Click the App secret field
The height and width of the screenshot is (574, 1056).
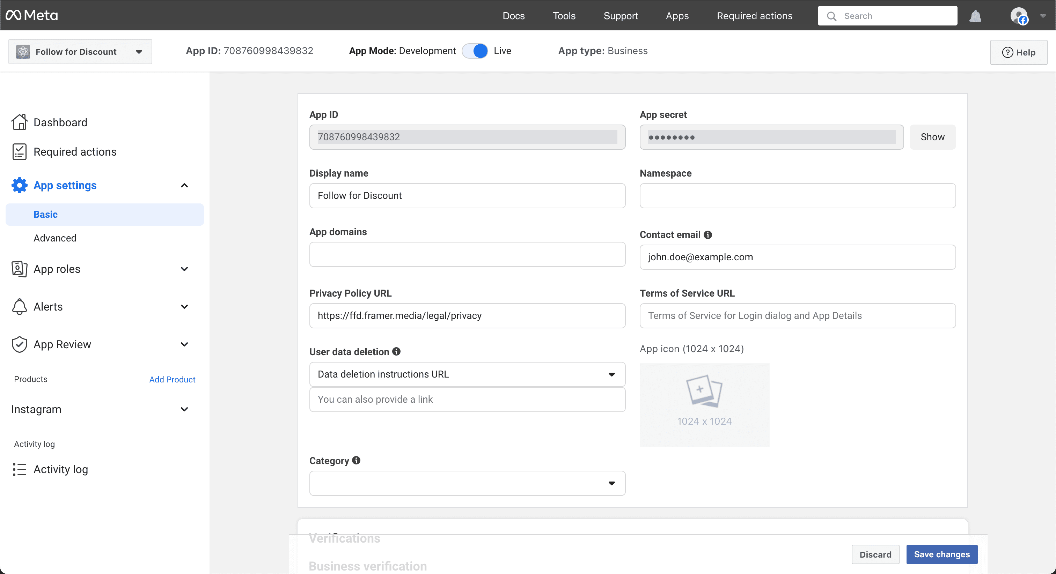(771, 137)
